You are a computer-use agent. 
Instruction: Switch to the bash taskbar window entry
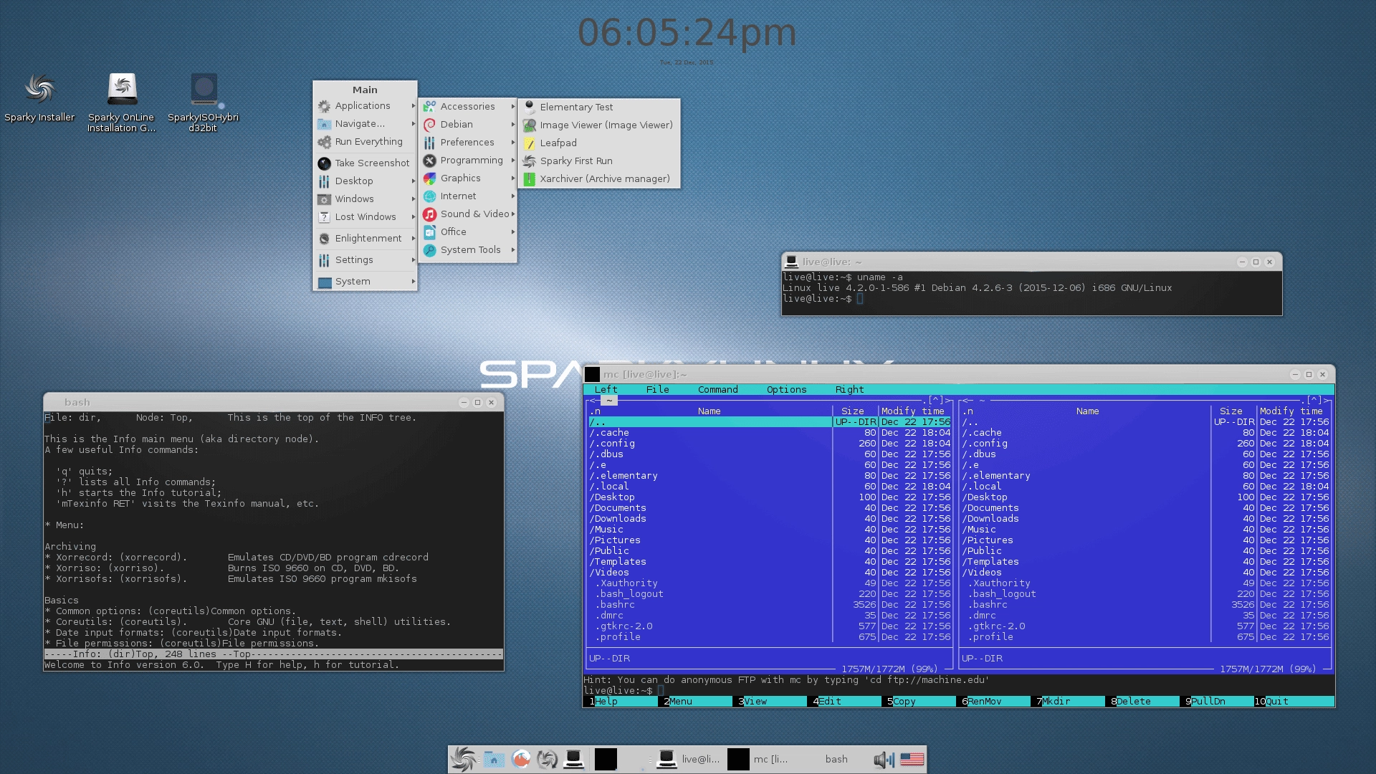(x=836, y=760)
